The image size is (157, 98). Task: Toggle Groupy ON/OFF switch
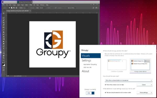tap(90, 93)
